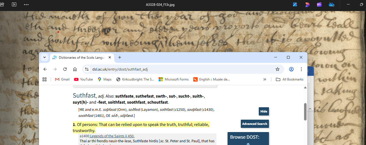This screenshot has height=145, width=366.
Task: Open the Gmail bookmark
Action: pyautogui.click(x=62, y=79)
